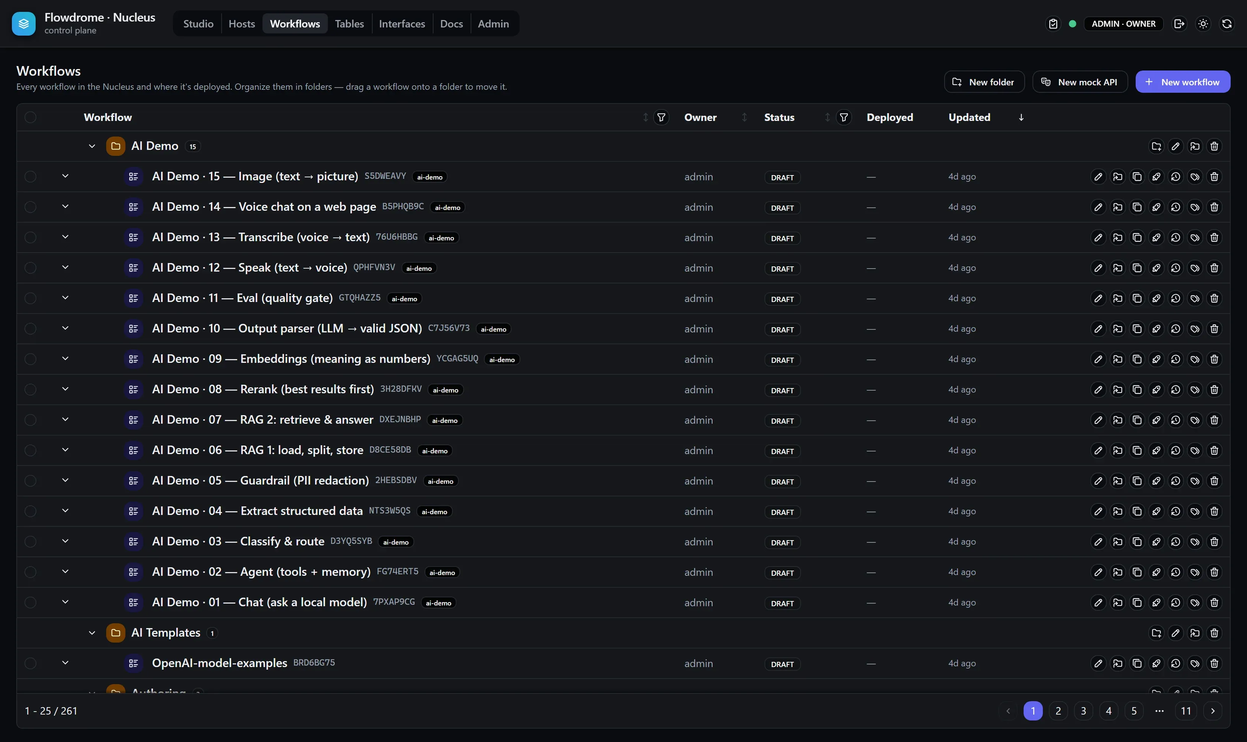Check AI Demo 12 Speak row
This screenshot has width=1247, height=742.
(x=30, y=268)
